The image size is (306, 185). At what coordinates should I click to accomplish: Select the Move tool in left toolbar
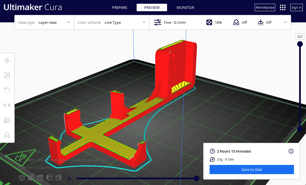pyautogui.click(x=7, y=61)
